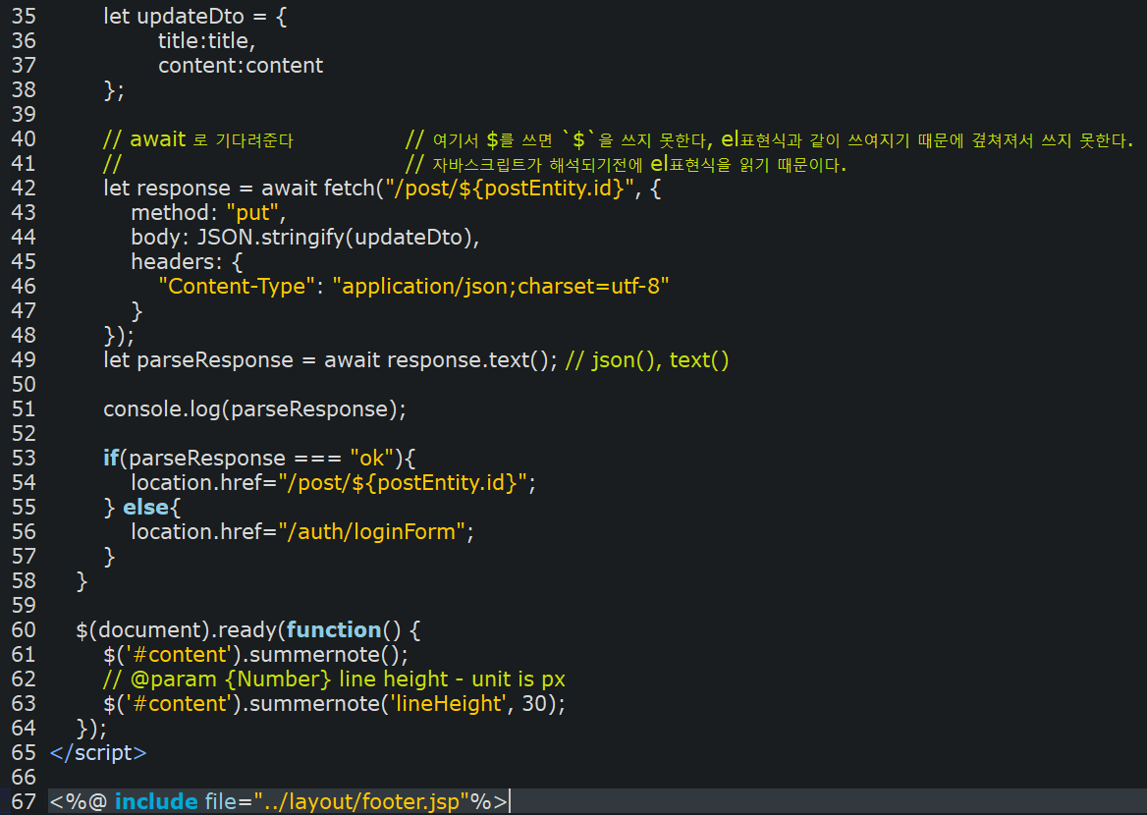The height and width of the screenshot is (815, 1147).
Task: Click 'headers: {' on line 45
Action: point(187,262)
